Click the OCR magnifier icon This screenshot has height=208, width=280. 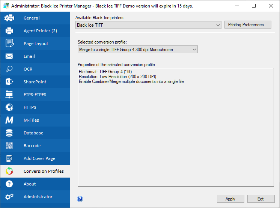pyautogui.click(x=9, y=69)
